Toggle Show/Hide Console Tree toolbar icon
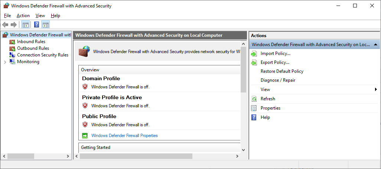The image size is (381, 169). pyautogui.click(x=25, y=25)
